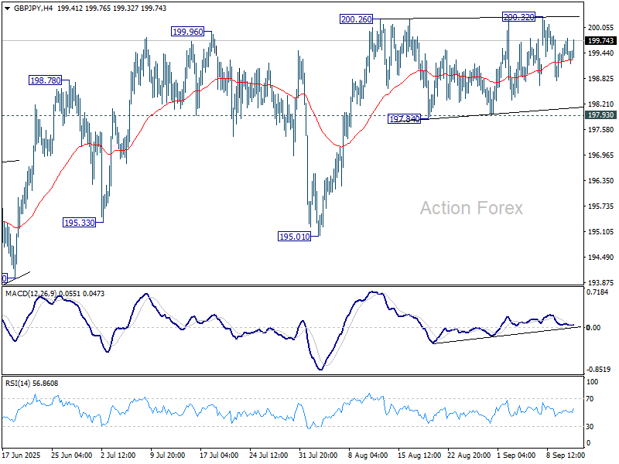Viewport: 619px width, 464px height.
Task: Select the 17 Jun 2025 date marker
Action: coord(22,455)
